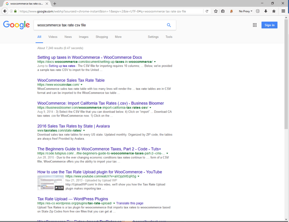Switch to Images search tab
289x222 pixels.
coord(84,37)
